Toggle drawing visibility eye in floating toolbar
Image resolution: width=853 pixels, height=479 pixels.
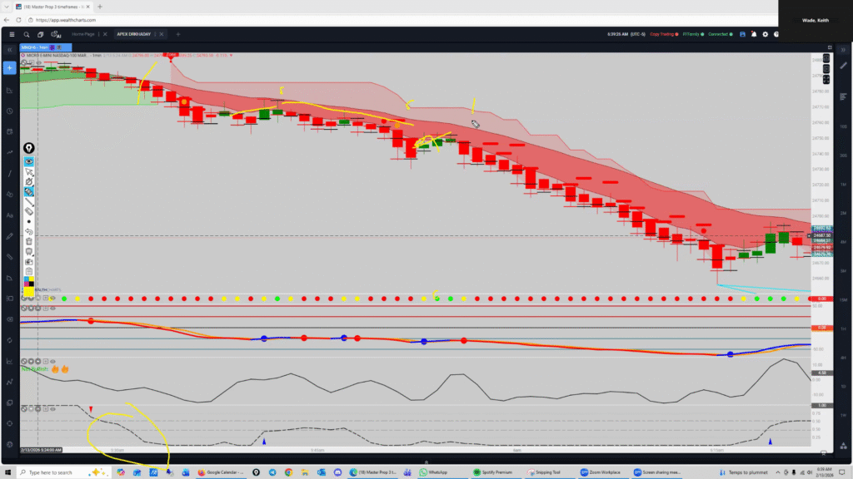29,161
